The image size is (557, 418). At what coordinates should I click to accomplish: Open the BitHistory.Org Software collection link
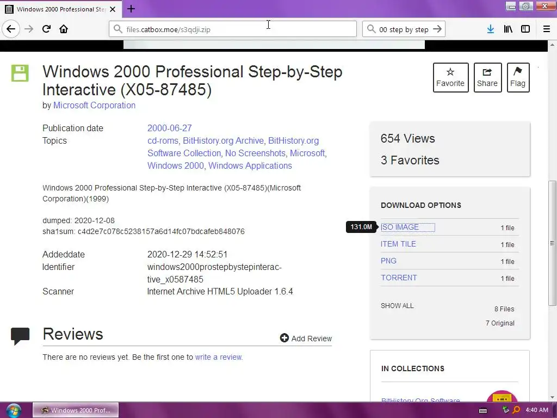click(420, 400)
